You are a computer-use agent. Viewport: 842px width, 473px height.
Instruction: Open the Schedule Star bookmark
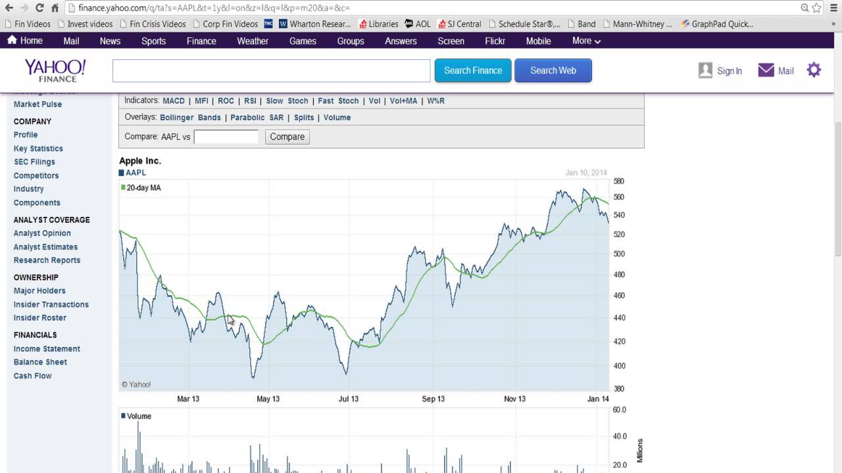[x=524, y=24]
